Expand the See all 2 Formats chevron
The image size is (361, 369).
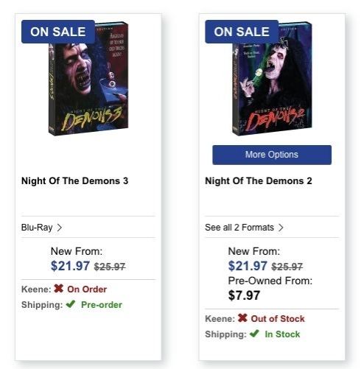[281, 228]
